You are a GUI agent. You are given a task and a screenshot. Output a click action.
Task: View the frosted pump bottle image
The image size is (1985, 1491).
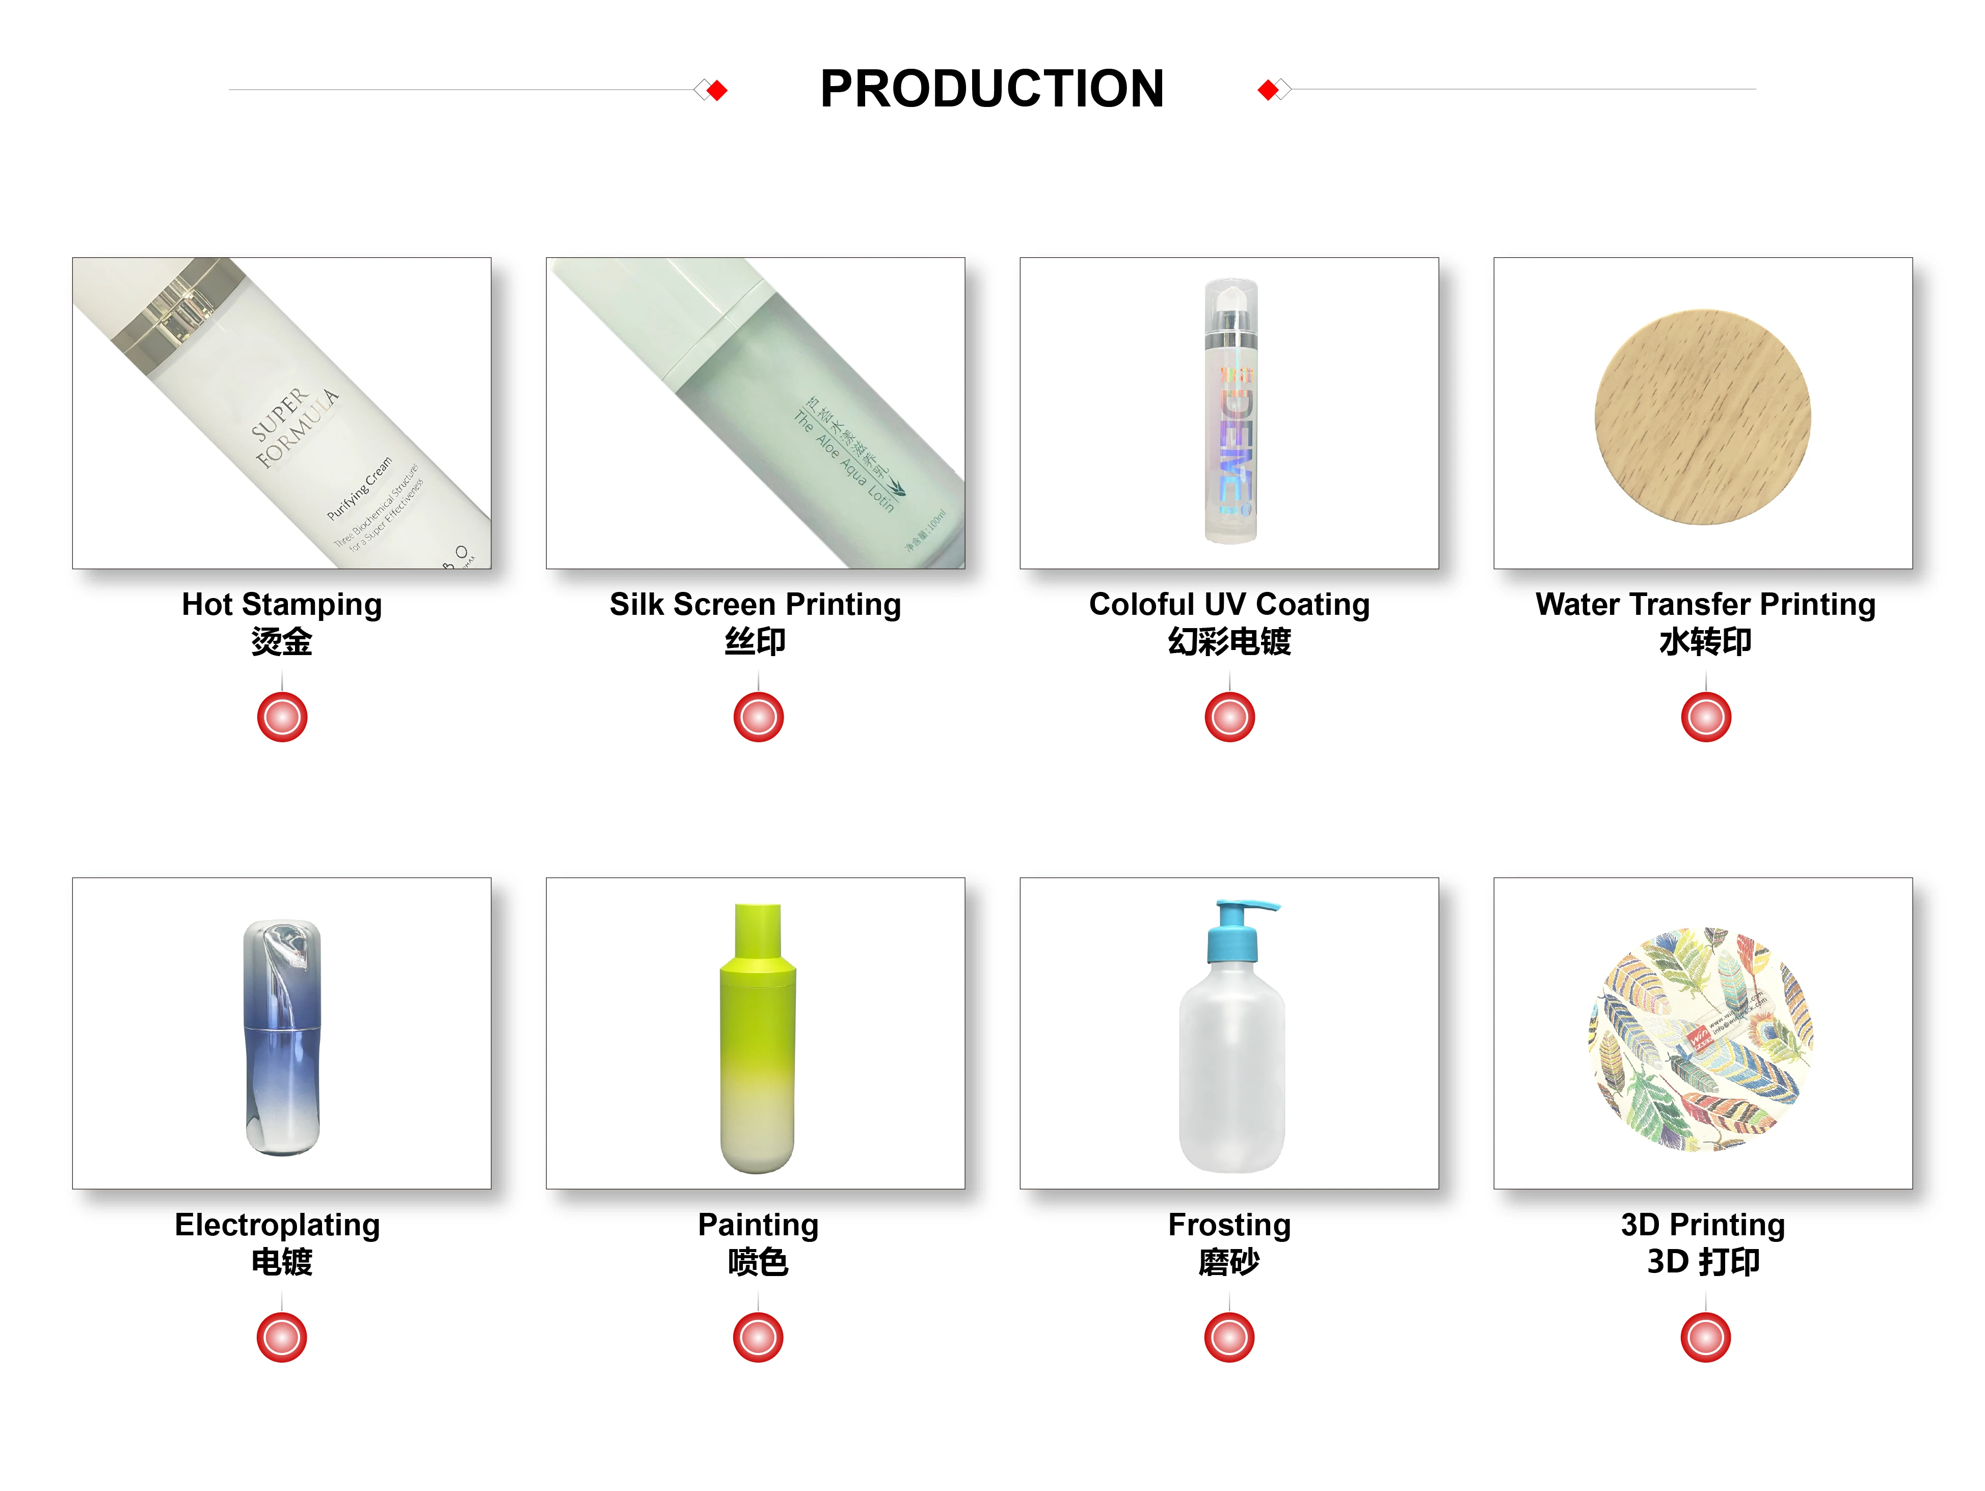click(1229, 1033)
